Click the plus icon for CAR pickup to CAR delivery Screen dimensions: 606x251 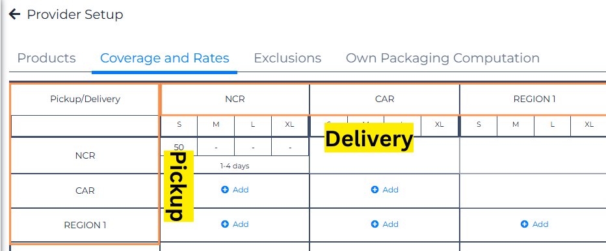tap(375, 190)
